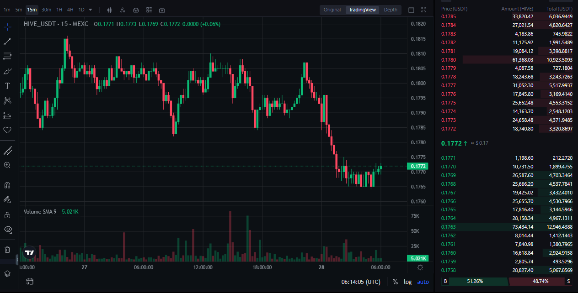Viewport: 578px width, 293px height.
Task: Open the object tree layers panel
Action: click(x=7, y=274)
